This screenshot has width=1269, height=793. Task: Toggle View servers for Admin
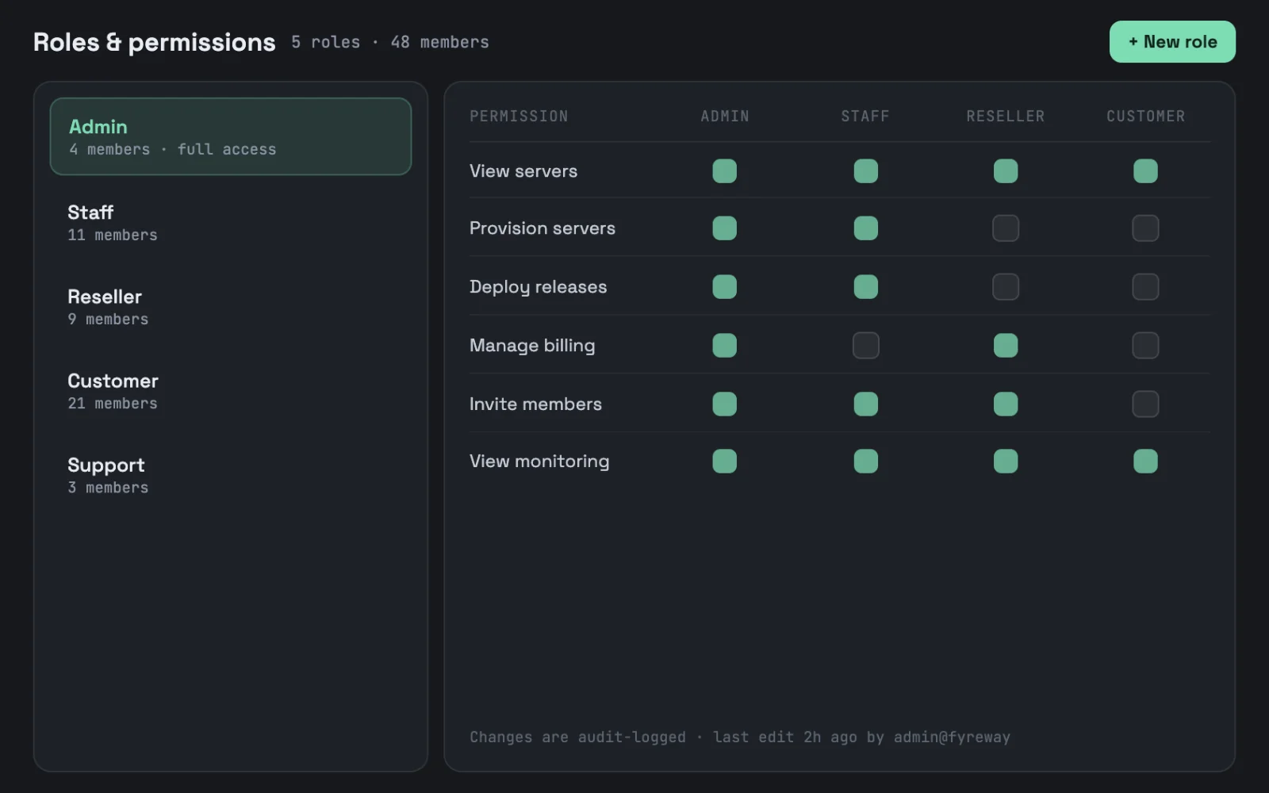[724, 171]
